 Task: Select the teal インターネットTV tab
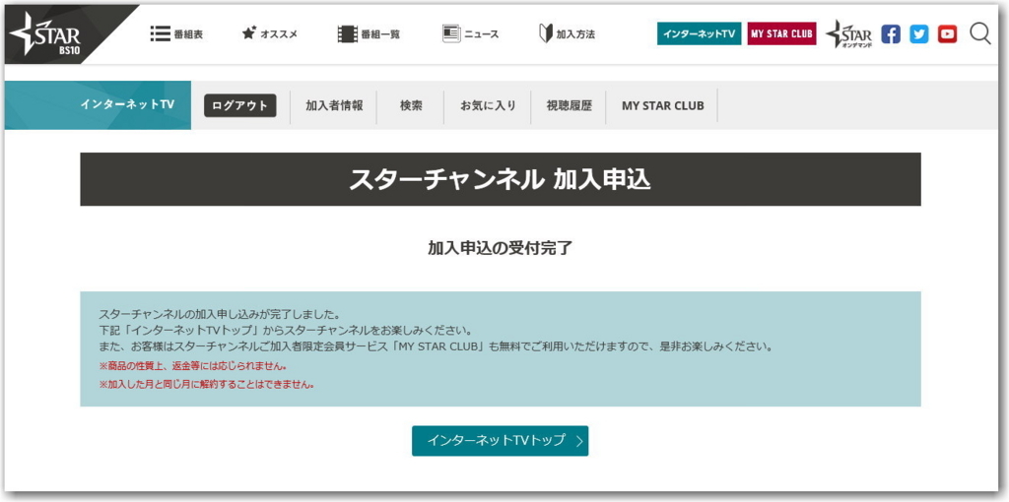point(98,105)
